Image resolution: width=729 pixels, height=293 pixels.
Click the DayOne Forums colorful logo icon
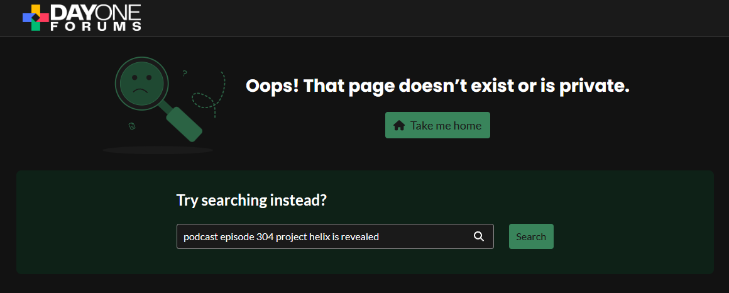click(x=36, y=18)
